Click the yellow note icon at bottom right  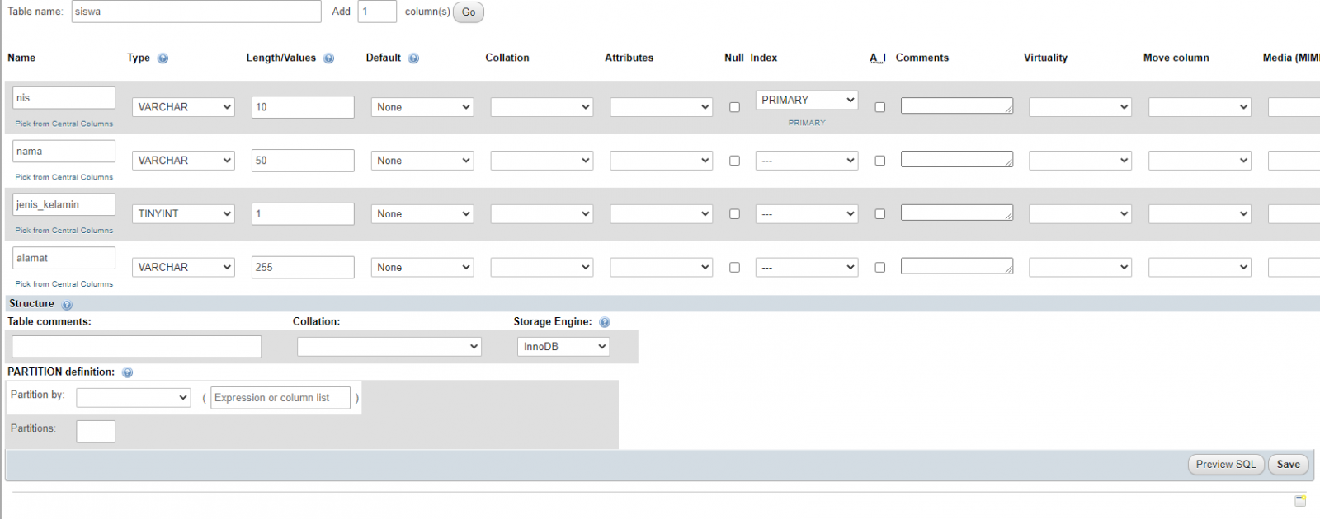point(1300,501)
